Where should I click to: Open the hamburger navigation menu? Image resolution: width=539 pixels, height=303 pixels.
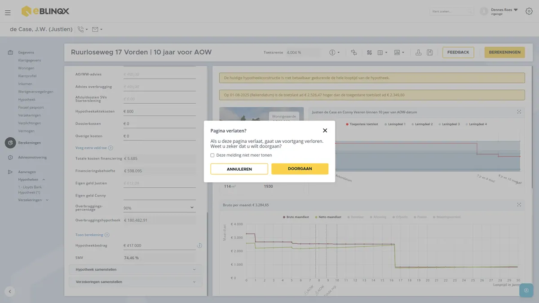tap(8, 13)
